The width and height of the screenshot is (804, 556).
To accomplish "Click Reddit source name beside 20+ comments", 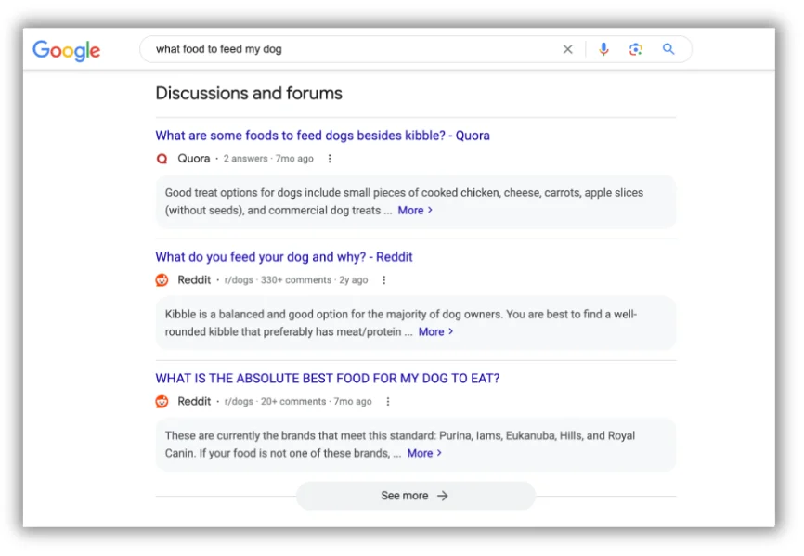I will (x=194, y=402).
